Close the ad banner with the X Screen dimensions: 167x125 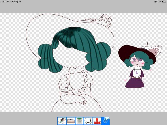tap(108, 118)
